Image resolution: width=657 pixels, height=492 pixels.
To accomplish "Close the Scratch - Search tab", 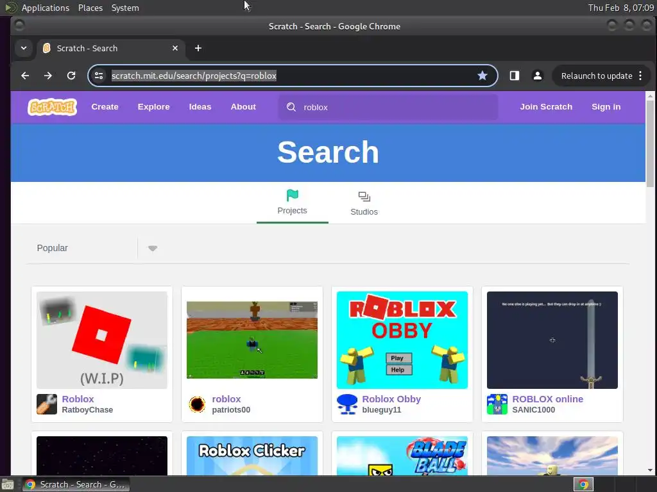I will click(x=175, y=48).
